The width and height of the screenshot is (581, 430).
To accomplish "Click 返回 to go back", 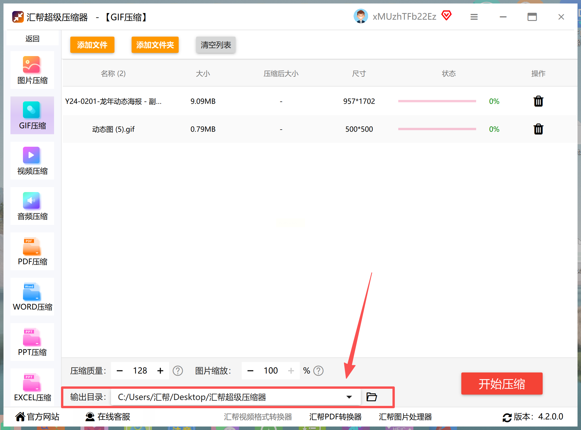I will (x=32, y=38).
